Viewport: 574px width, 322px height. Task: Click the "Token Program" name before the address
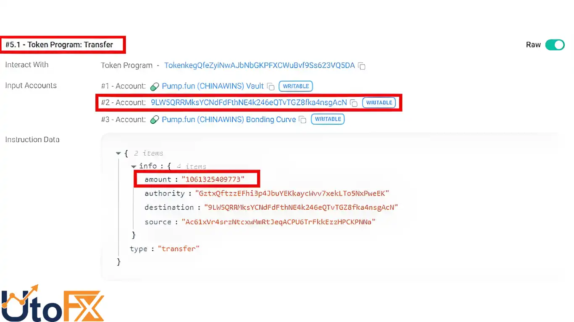click(126, 65)
